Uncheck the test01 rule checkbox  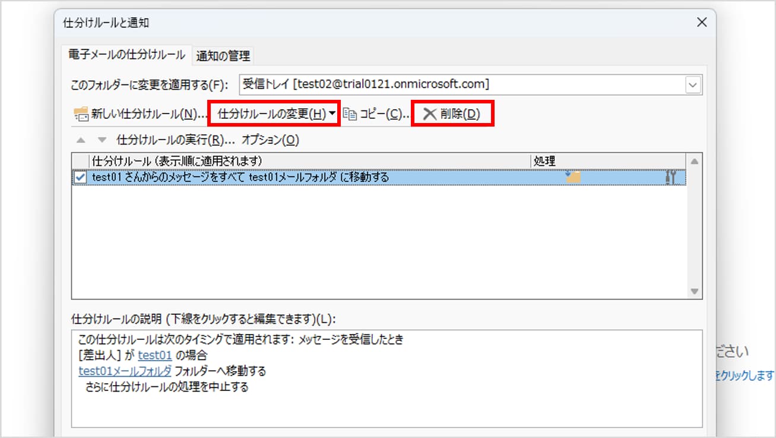(x=81, y=177)
